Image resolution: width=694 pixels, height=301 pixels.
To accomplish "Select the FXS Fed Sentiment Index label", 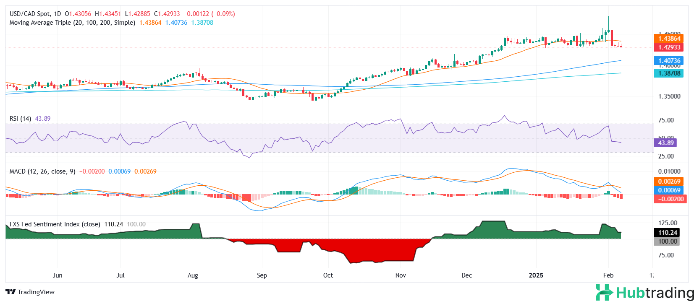I will 55,224.
